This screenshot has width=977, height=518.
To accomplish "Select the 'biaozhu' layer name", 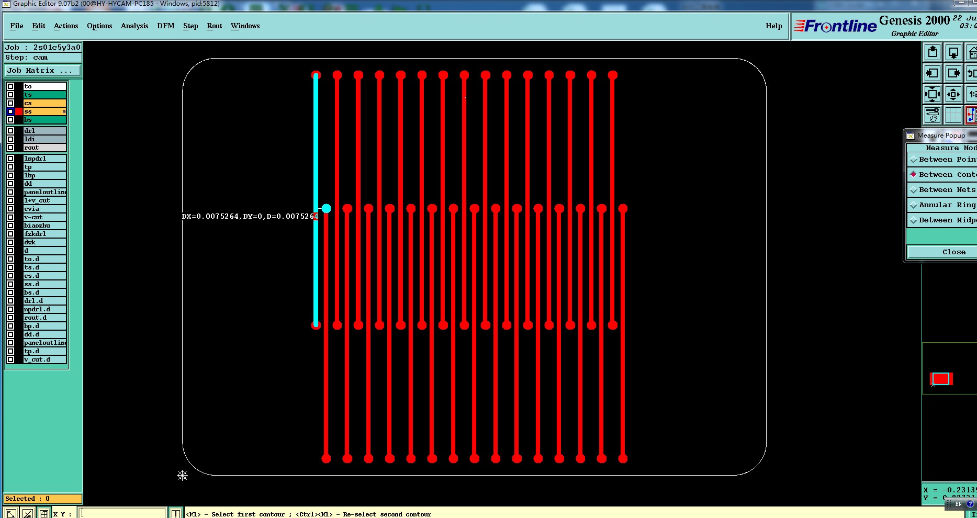I will [45, 226].
